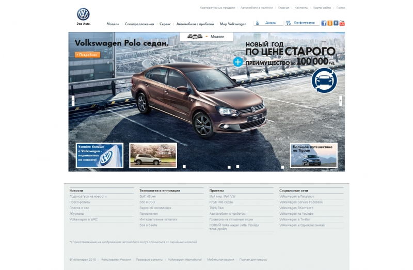
Task: Open Мой мир. Мой VW link
Action: click(x=223, y=197)
